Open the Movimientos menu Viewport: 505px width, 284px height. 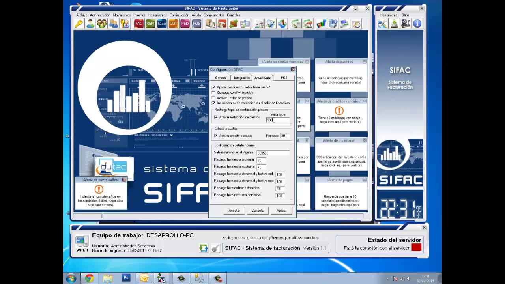(122, 15)
